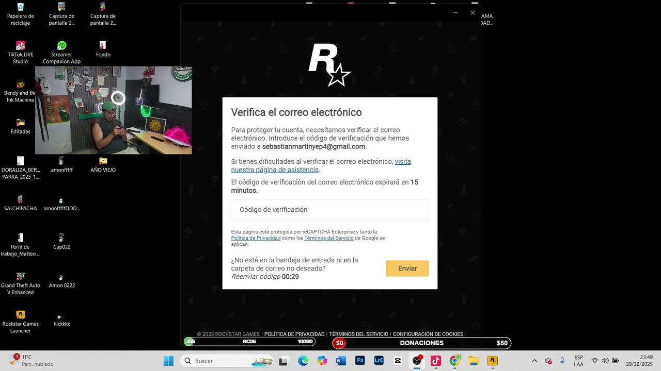
Task: Open TikTok LIVE Studio taskbar icon
Action: tap(435, 361)
